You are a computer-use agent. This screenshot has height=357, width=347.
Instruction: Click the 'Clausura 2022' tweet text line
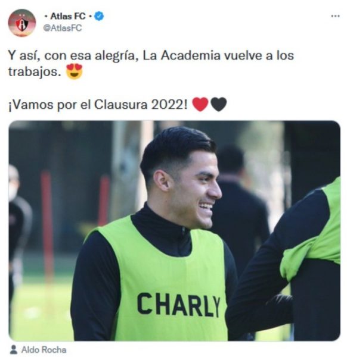pyautogui.click(x=98, y=105)
